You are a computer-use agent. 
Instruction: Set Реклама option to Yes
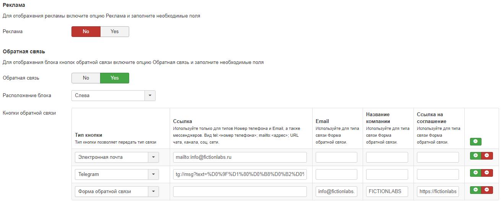click(115, 32)
